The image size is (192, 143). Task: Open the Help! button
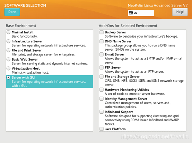point(180,12)
